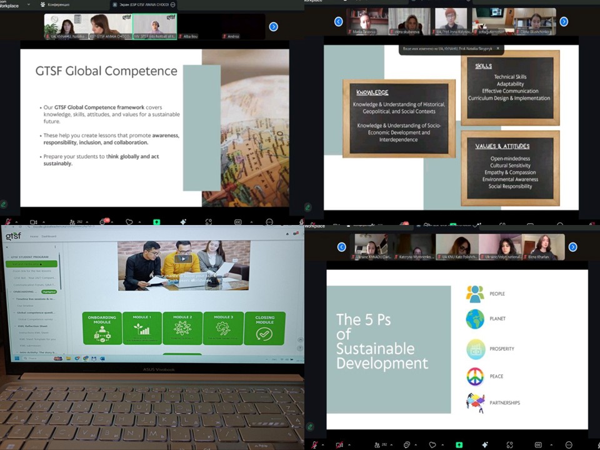Open the Module 1 tile
The image size is (600, 450).
tap(142, 328)
